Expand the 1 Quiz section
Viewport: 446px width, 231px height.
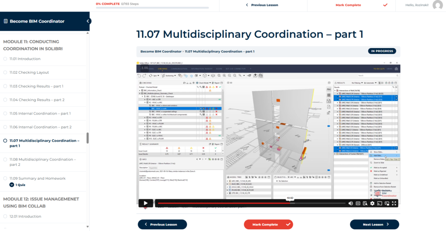pos(12,185)
